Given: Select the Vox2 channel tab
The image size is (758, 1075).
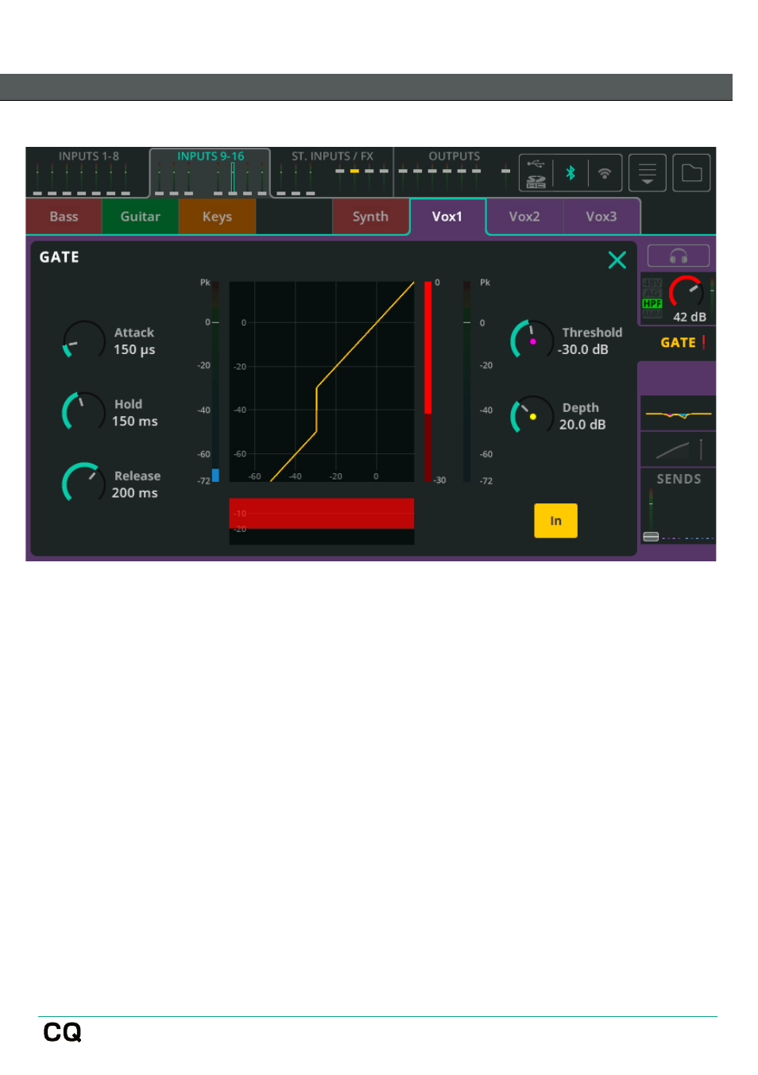Looking at the screenshot, I should (524, 217).
